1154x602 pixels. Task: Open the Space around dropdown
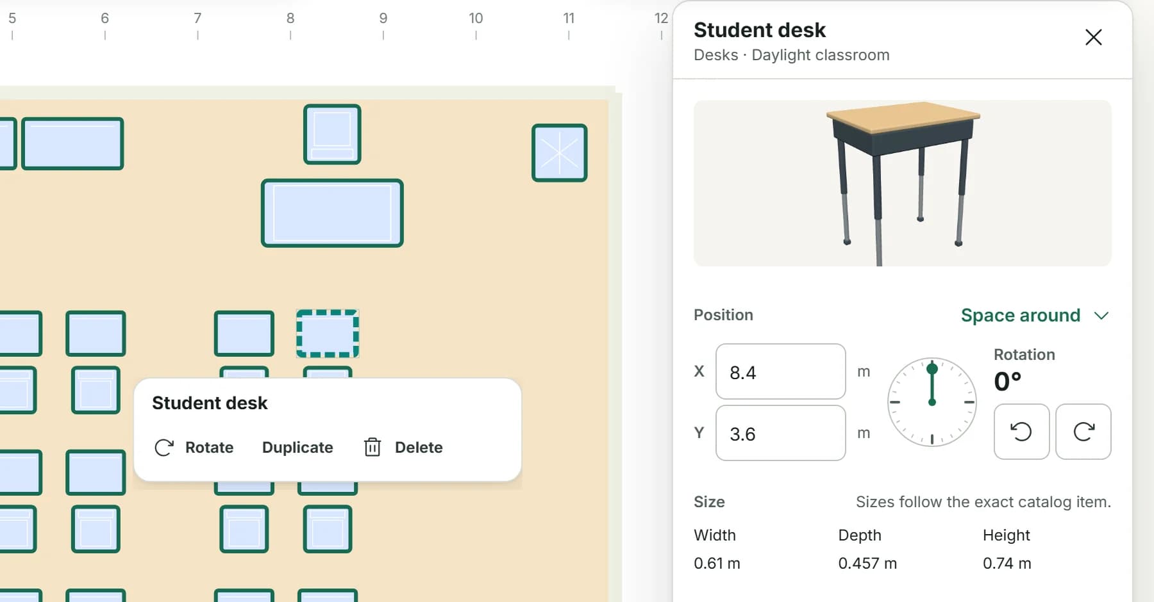pyautogui.click(x=1035, y=315)
